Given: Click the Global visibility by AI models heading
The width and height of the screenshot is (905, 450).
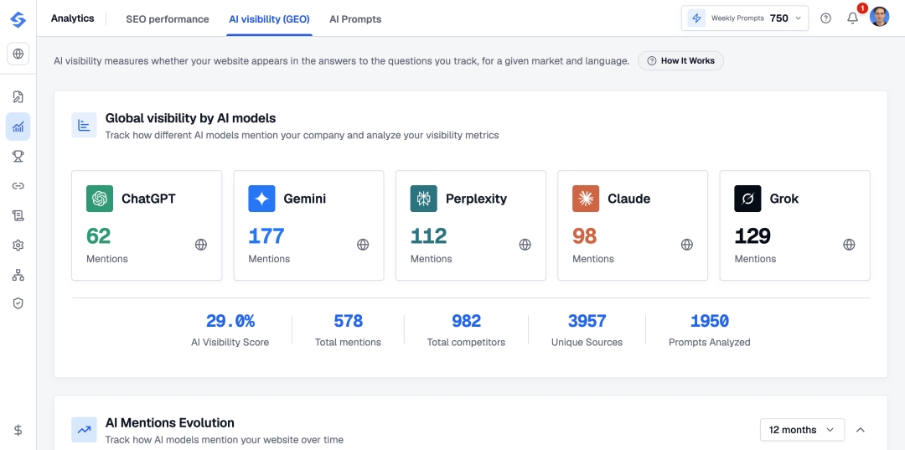Looking at the screenshot, I should click(190, 118).
